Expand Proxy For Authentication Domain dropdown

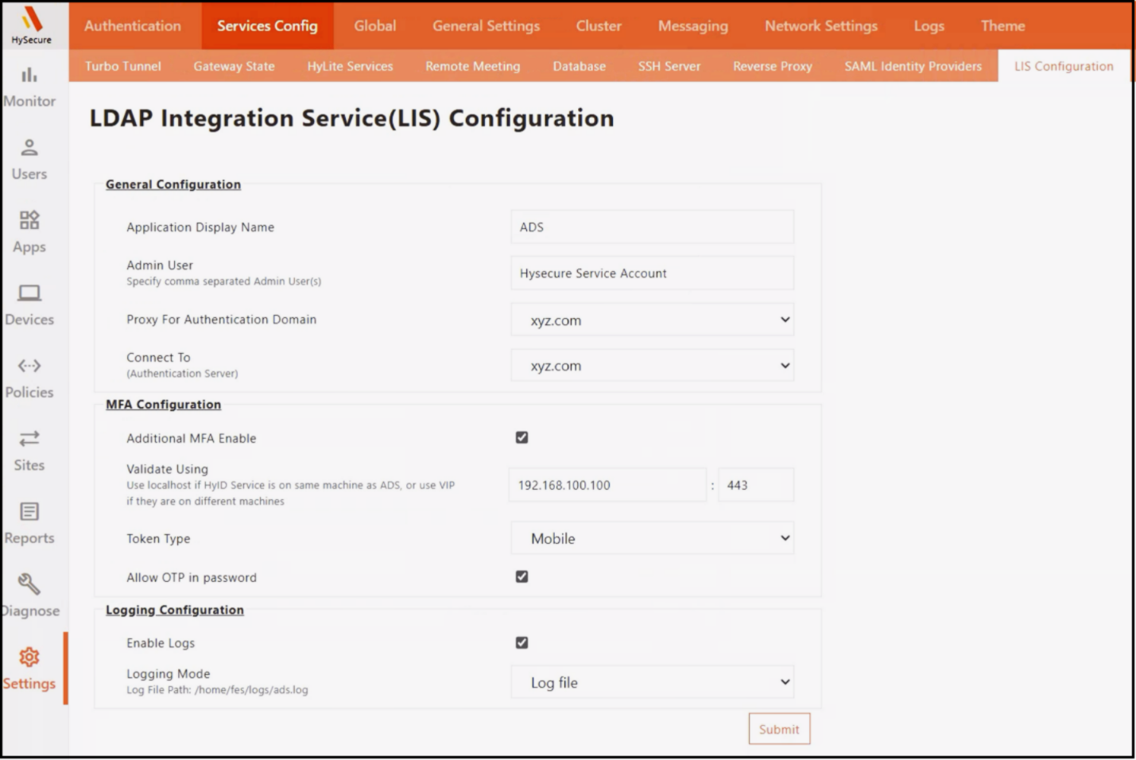[x=652, y=320]
